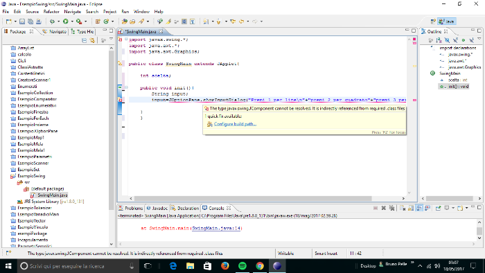The width and height of the screenshot is (485, 273).
Task: Switch to the Problems tab
Action: point(131,208)
